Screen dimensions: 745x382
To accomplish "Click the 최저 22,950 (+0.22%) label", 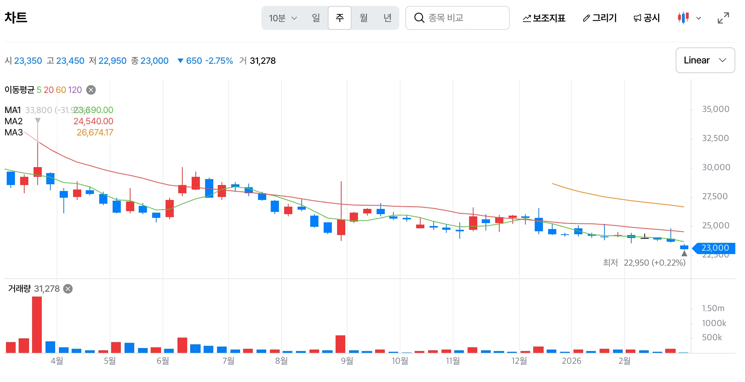I will click(x=644, y=263).
